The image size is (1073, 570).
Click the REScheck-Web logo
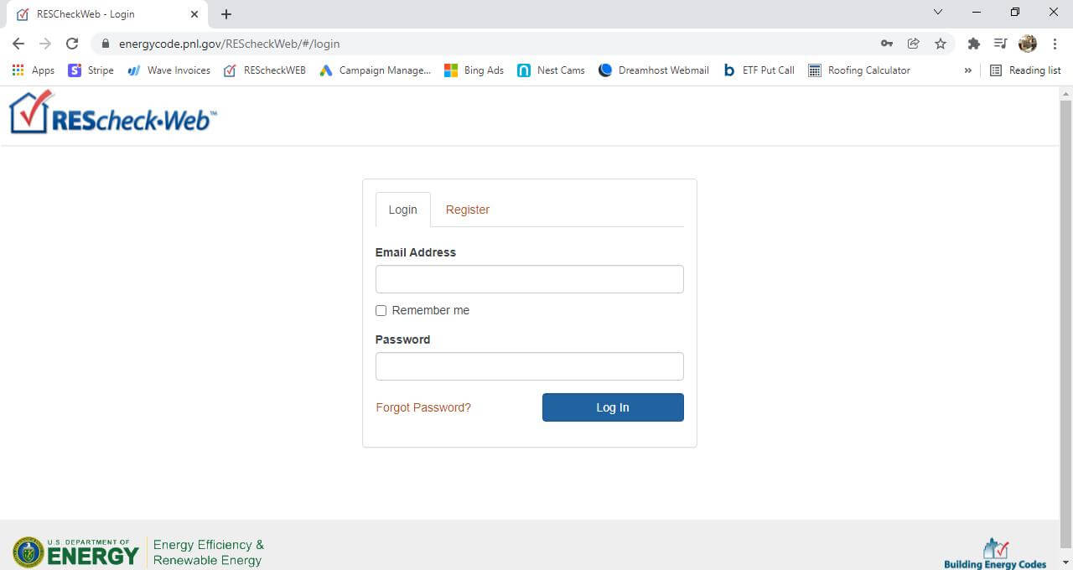[x=112, y=113]
